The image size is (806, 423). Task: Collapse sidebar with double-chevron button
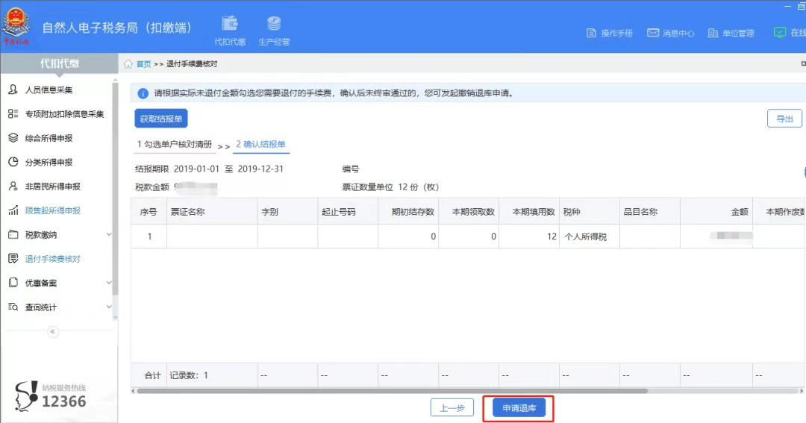52,331
